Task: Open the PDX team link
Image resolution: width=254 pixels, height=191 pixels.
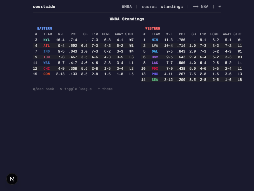Action: [155, 68]
